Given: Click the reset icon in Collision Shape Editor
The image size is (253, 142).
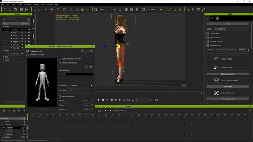Looking at the screenshot, I should (x=82, y=51).
